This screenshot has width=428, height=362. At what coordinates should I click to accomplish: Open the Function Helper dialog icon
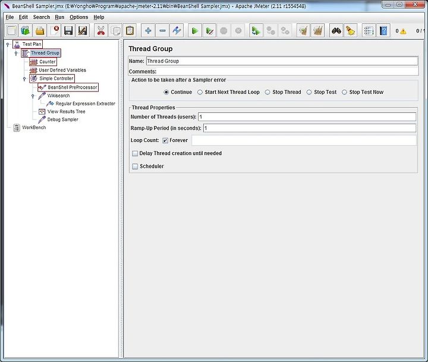tap(369, 30)
